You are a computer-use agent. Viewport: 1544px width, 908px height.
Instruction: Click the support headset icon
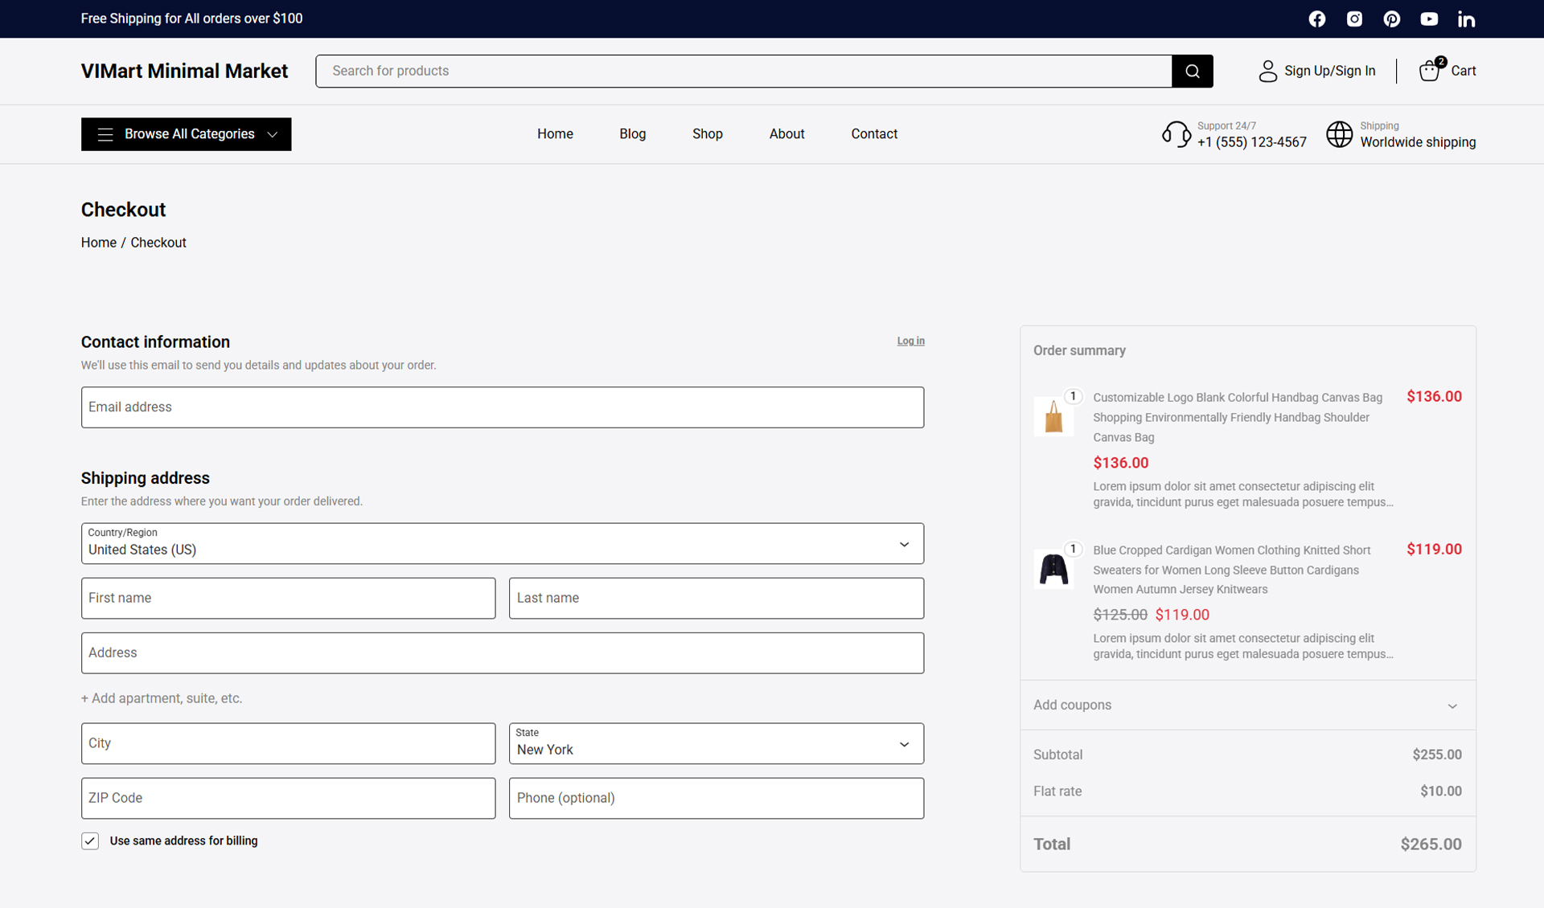click(x=1176, y=134)
